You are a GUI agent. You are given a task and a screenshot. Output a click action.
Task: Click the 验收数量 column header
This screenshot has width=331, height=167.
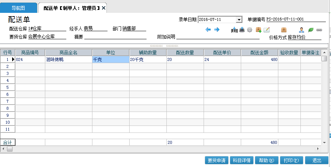click(289, 52)
